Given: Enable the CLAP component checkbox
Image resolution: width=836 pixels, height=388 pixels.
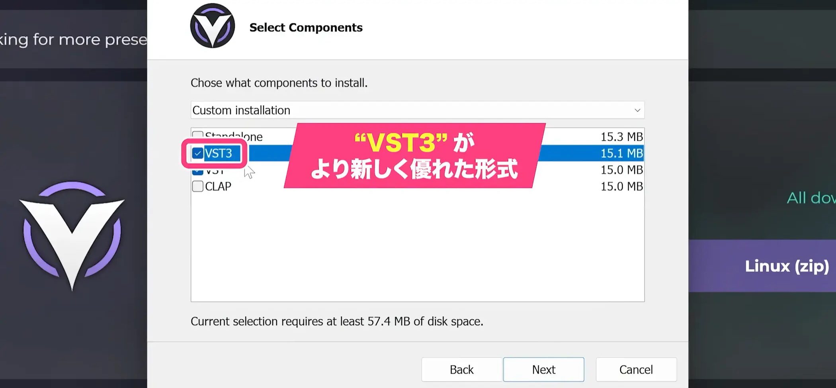Looking at the screenshot, I should coord(198,186).
